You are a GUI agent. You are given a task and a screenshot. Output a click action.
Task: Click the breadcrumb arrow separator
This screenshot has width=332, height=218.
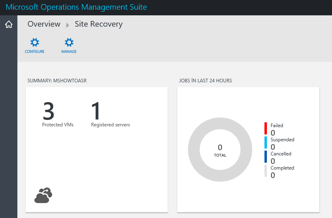(x=68, y=25)
